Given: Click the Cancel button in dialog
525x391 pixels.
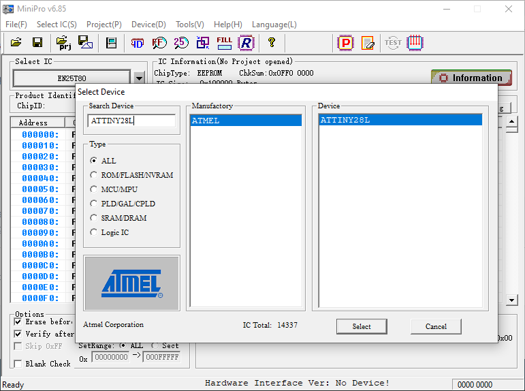Looking at the screenshot, I should click(x=436, y=326).
